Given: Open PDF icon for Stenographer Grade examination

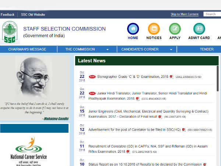Looking at the screenshot, I should (x=171, y=77).
